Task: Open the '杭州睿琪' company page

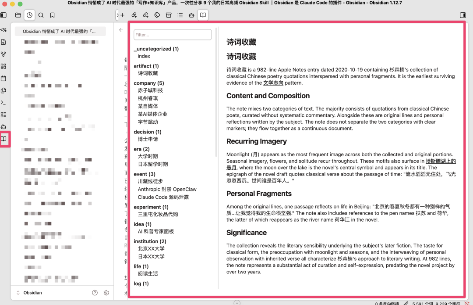Action: 148,98
